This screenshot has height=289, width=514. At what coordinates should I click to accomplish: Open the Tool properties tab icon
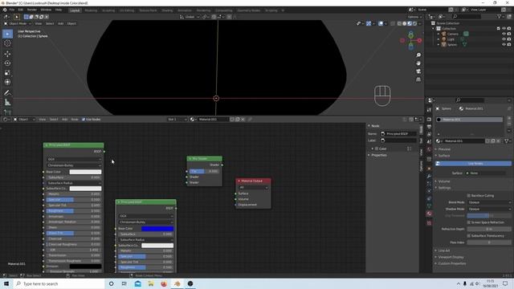(x=429, y=110)
